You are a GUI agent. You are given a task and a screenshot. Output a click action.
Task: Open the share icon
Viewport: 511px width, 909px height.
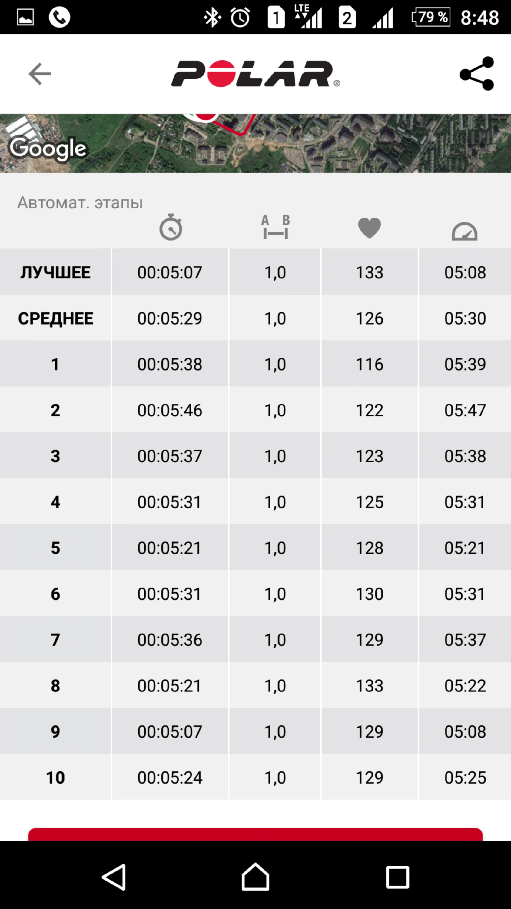coord(477,74)
